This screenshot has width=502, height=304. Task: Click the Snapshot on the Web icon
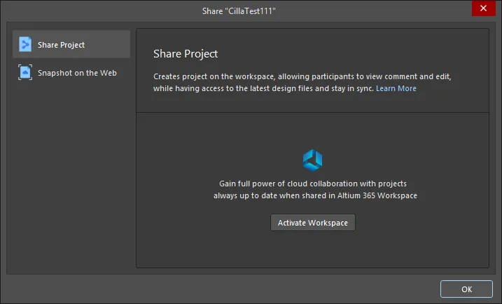click(x=25, y=72)
